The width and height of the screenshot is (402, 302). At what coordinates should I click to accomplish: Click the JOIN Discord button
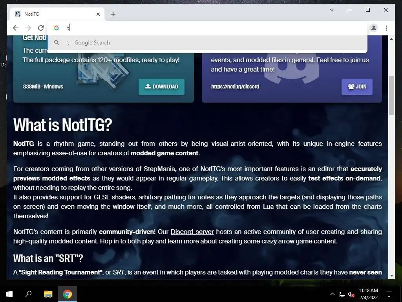(x=357, y=87)
